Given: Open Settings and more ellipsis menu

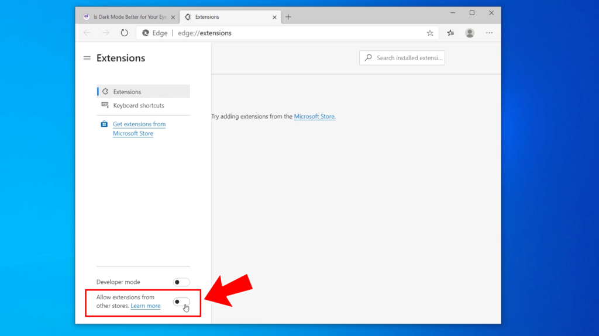Looking at the screenshot, I should coord(490,33).
